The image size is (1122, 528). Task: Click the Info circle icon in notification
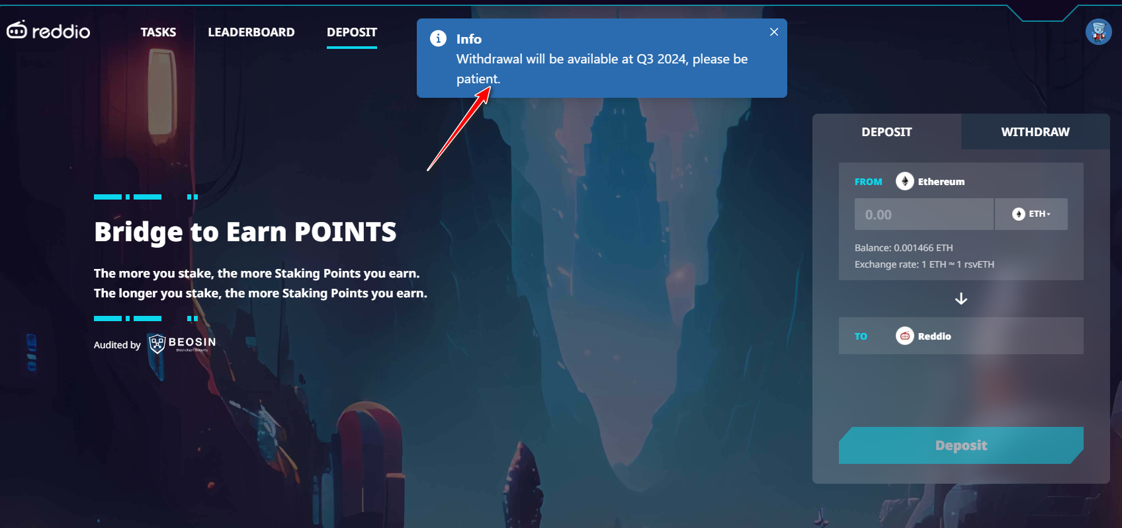coord(438,38)
